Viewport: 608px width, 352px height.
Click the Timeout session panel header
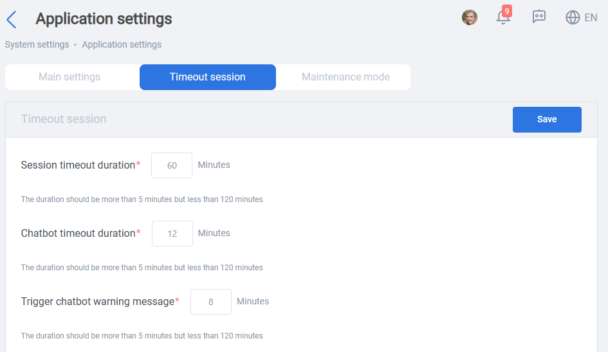coord(64,119)
